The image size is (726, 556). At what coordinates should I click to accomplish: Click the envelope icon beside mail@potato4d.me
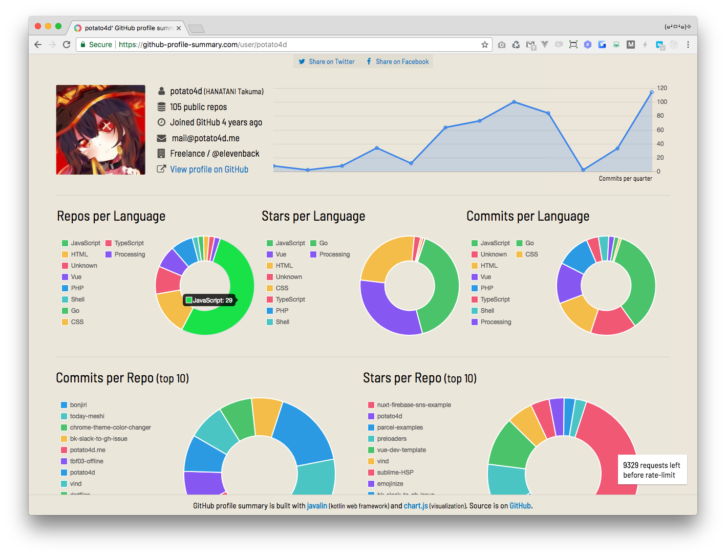click(161, 138)
